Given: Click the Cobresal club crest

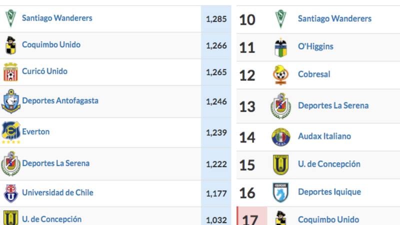Looking at the screenshot, I should [x=281, y=75].
